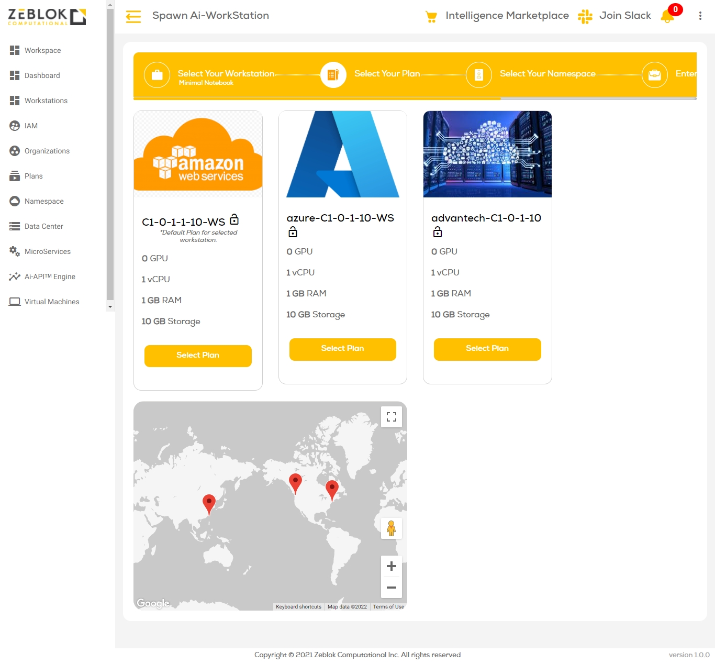Toggle fullscreen map view
715x664 pixels.
[x=391, y=417]
